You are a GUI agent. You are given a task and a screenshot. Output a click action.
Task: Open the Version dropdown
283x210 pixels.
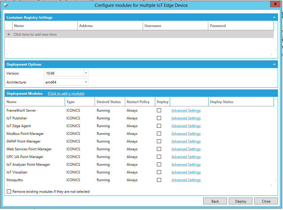click(x=86, y=73)
